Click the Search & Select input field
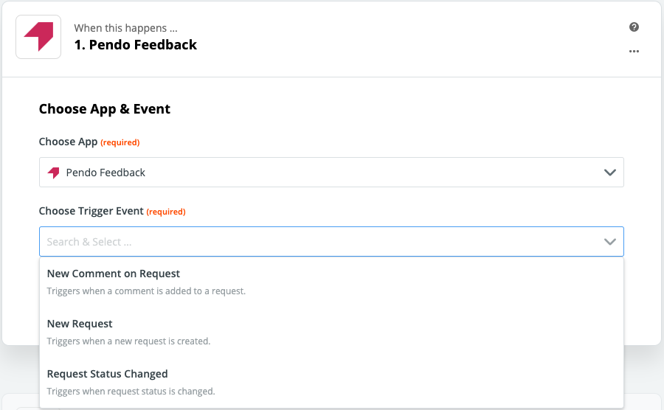Viewport: 664px width, 410px height. pos(331,242)
